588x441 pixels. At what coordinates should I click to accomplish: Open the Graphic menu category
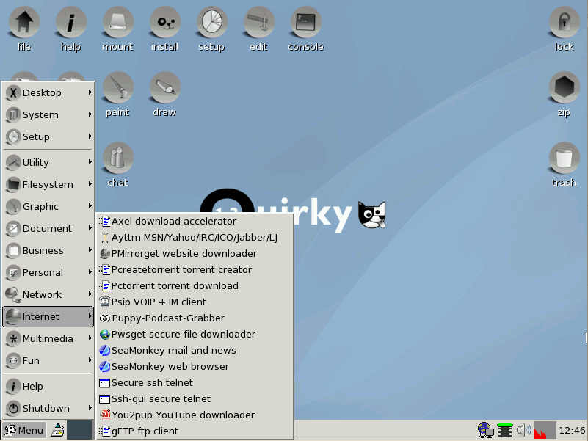(48, 207)
